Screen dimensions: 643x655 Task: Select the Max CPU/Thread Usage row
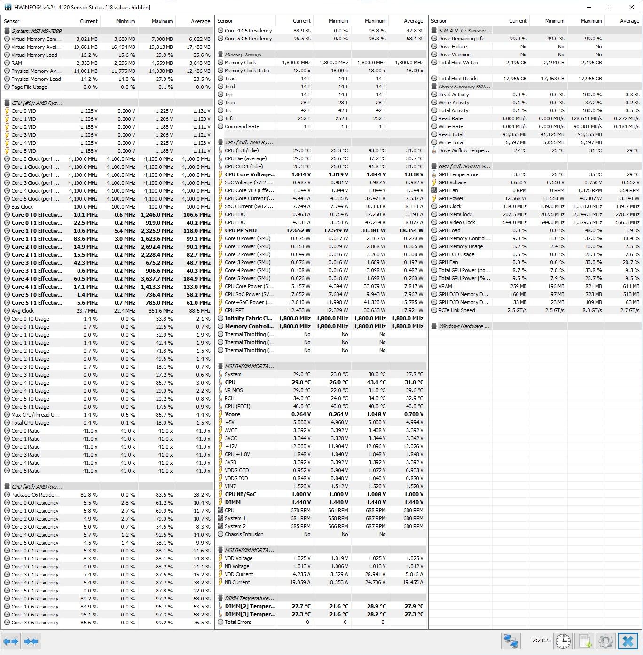click(x=108, y=415)
